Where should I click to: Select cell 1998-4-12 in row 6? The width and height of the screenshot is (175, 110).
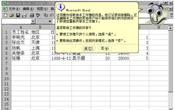[61, 58]
